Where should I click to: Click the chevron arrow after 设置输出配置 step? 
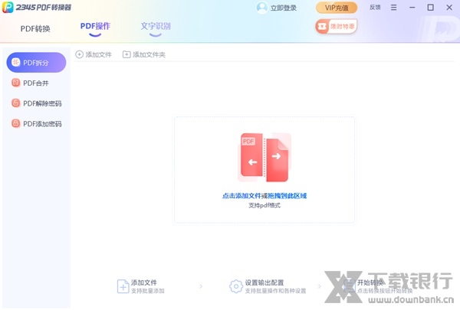pyautogui.click(x=320, y=286)
